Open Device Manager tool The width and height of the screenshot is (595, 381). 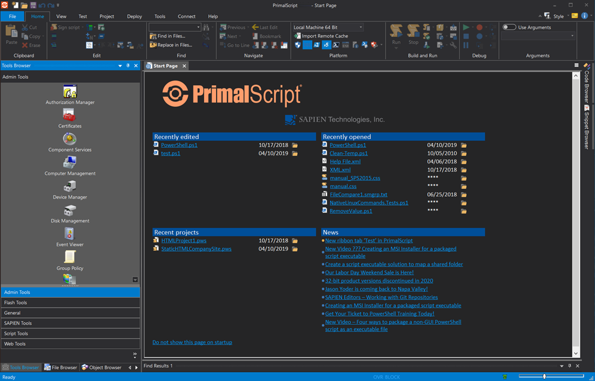pos(70,190)
